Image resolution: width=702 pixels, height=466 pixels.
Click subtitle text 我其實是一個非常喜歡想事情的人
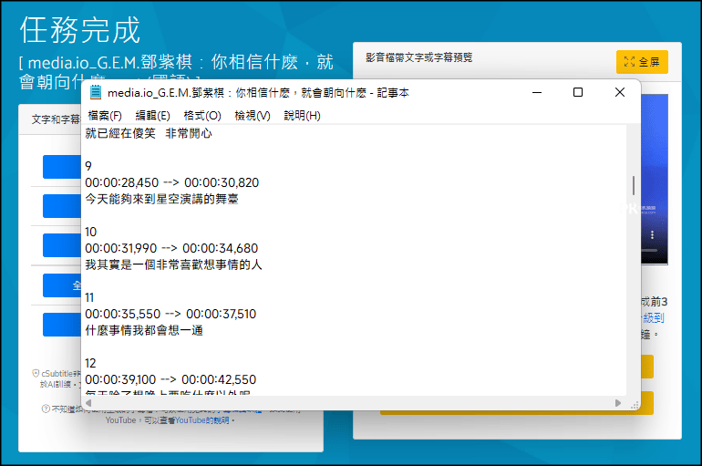[174, 264]
